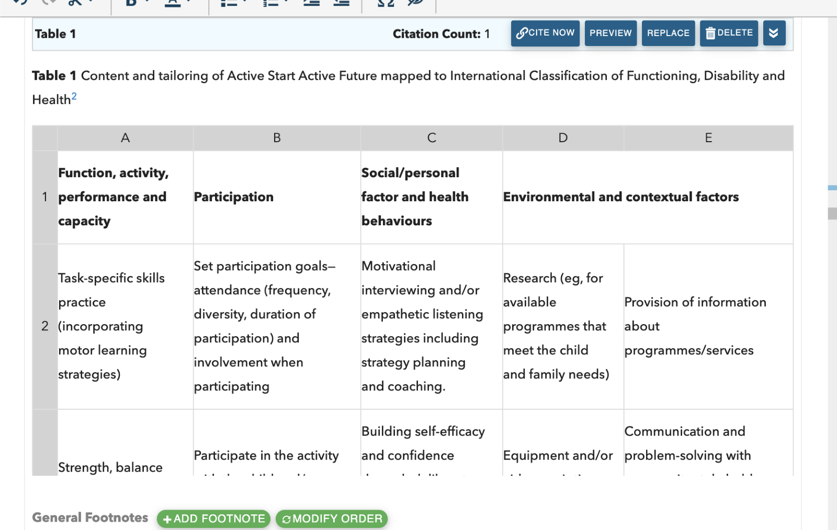Click the Table 1 caption text
Screen dimensions: 837x530
coord(408,87)
